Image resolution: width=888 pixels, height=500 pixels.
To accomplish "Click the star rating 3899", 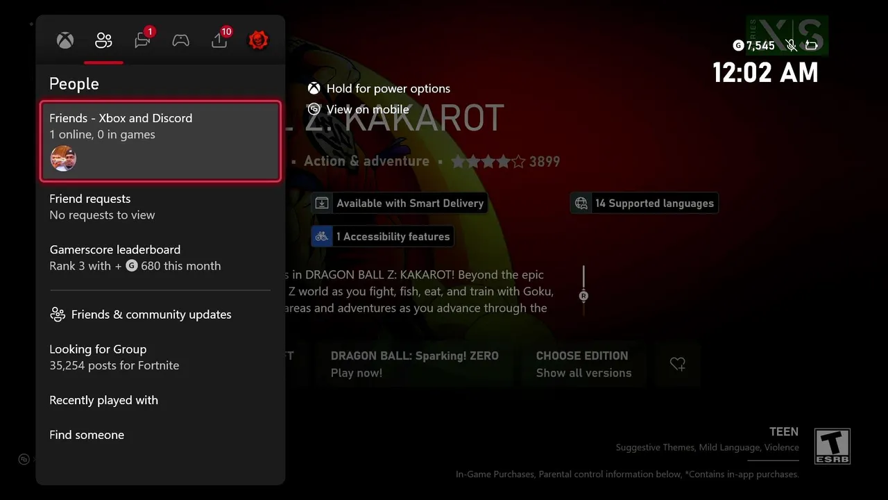I will pos(505,162).
